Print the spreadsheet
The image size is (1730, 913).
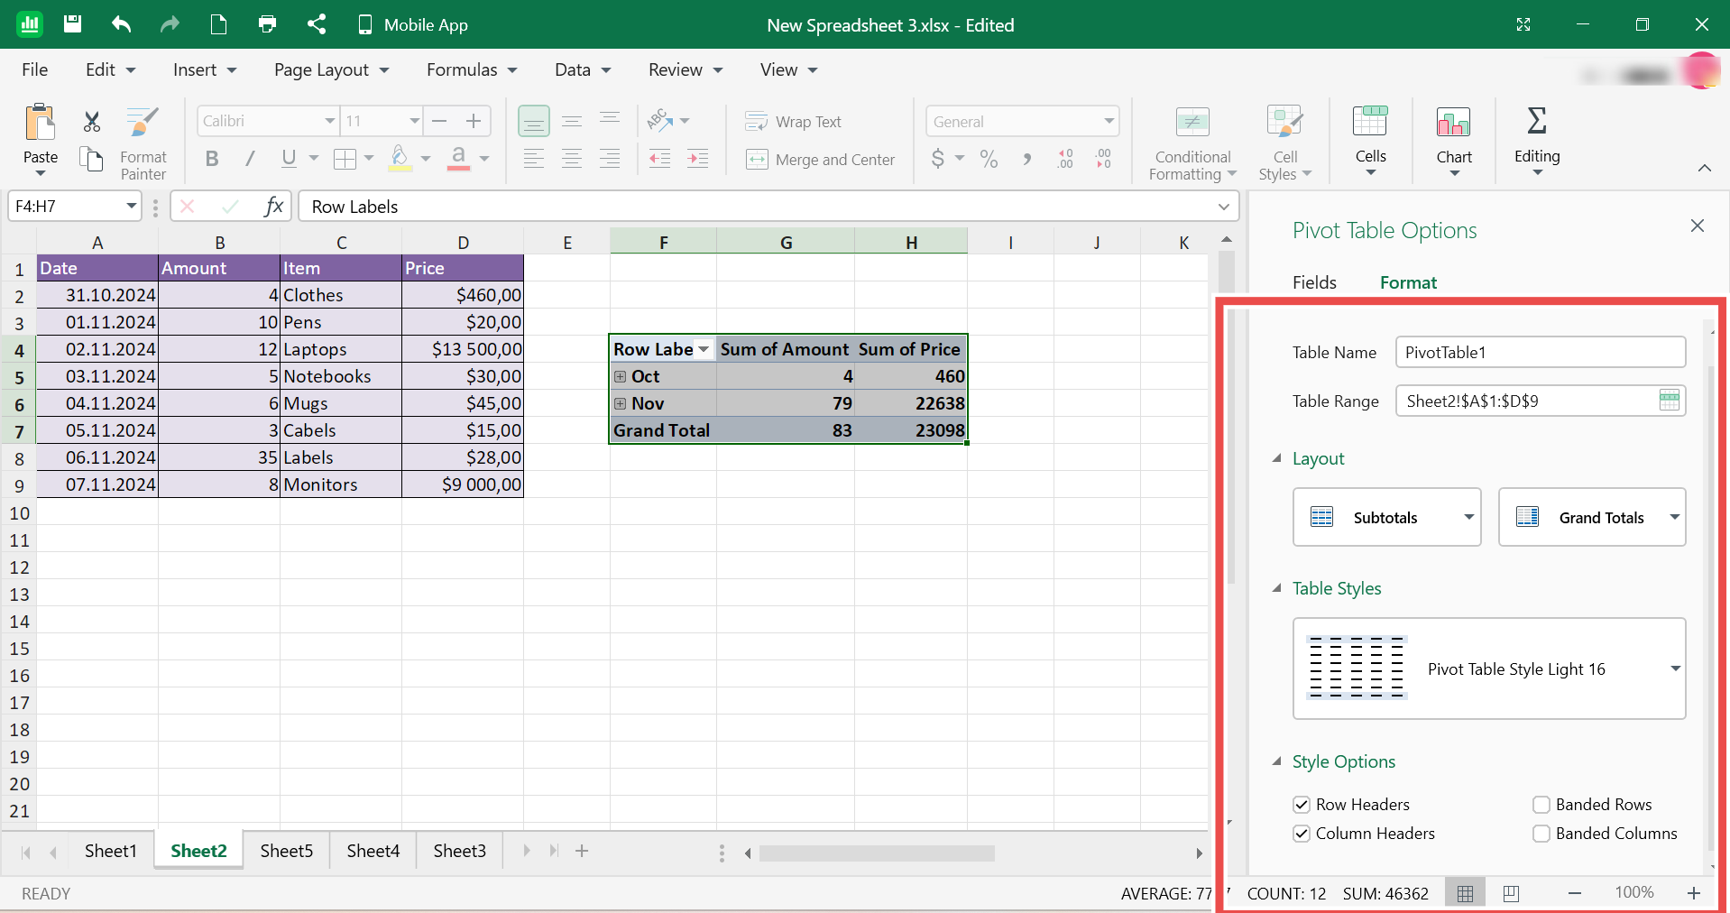click(x=267, y=24)
